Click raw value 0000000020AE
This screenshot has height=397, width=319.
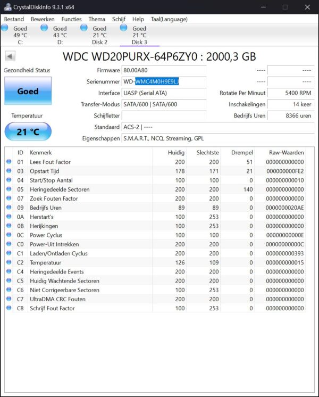coord(285,208)
